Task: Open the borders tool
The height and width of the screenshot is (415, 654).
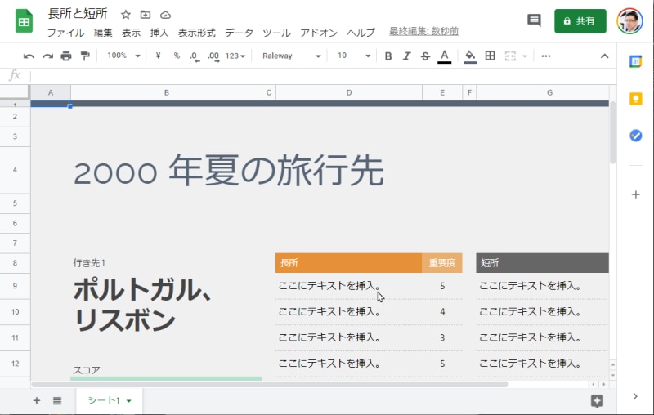Action: point(490,56)
